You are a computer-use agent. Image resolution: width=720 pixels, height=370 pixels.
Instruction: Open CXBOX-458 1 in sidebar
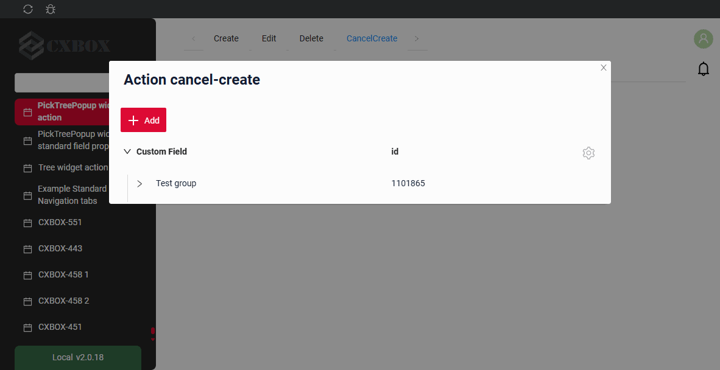coord(63,274)
